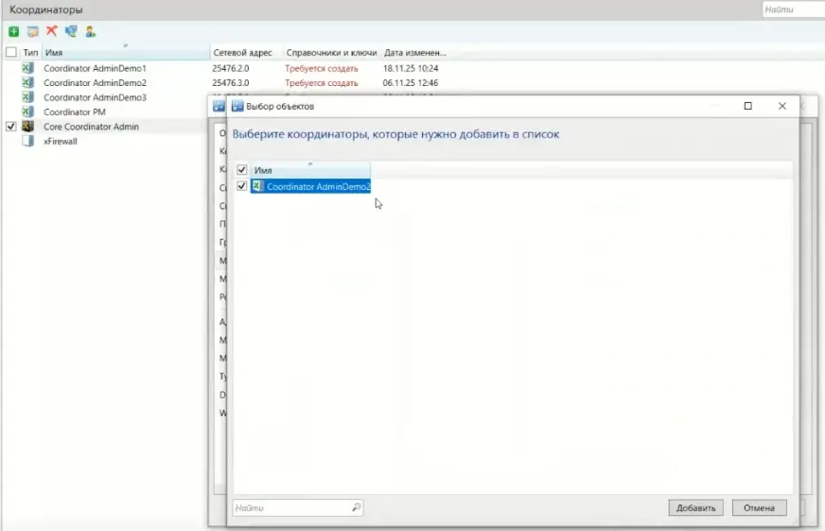Click the red X delete toolbar icon
825x531 pixels.
(51, 31)
